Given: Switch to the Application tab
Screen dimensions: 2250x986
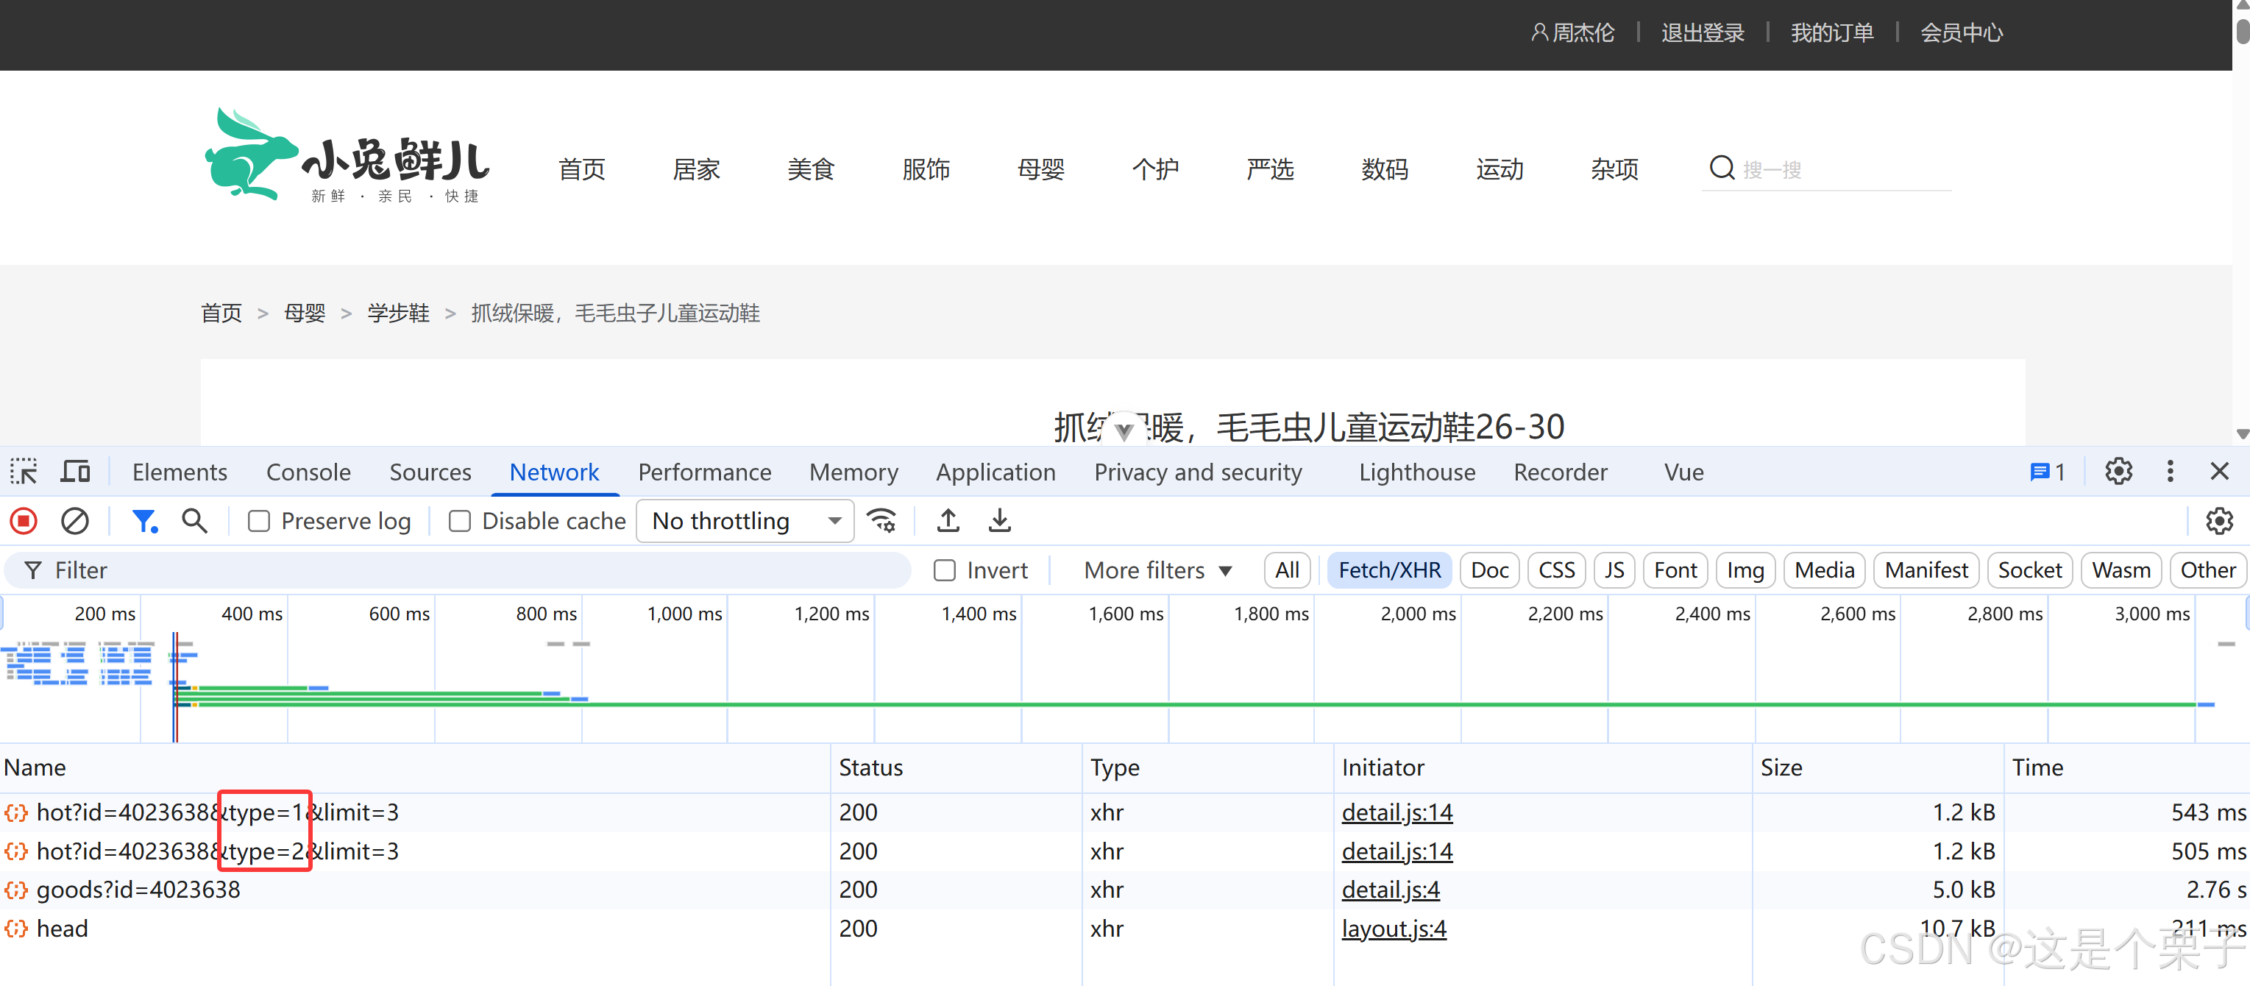Looking at the screenshot, I should click(995, 472).
